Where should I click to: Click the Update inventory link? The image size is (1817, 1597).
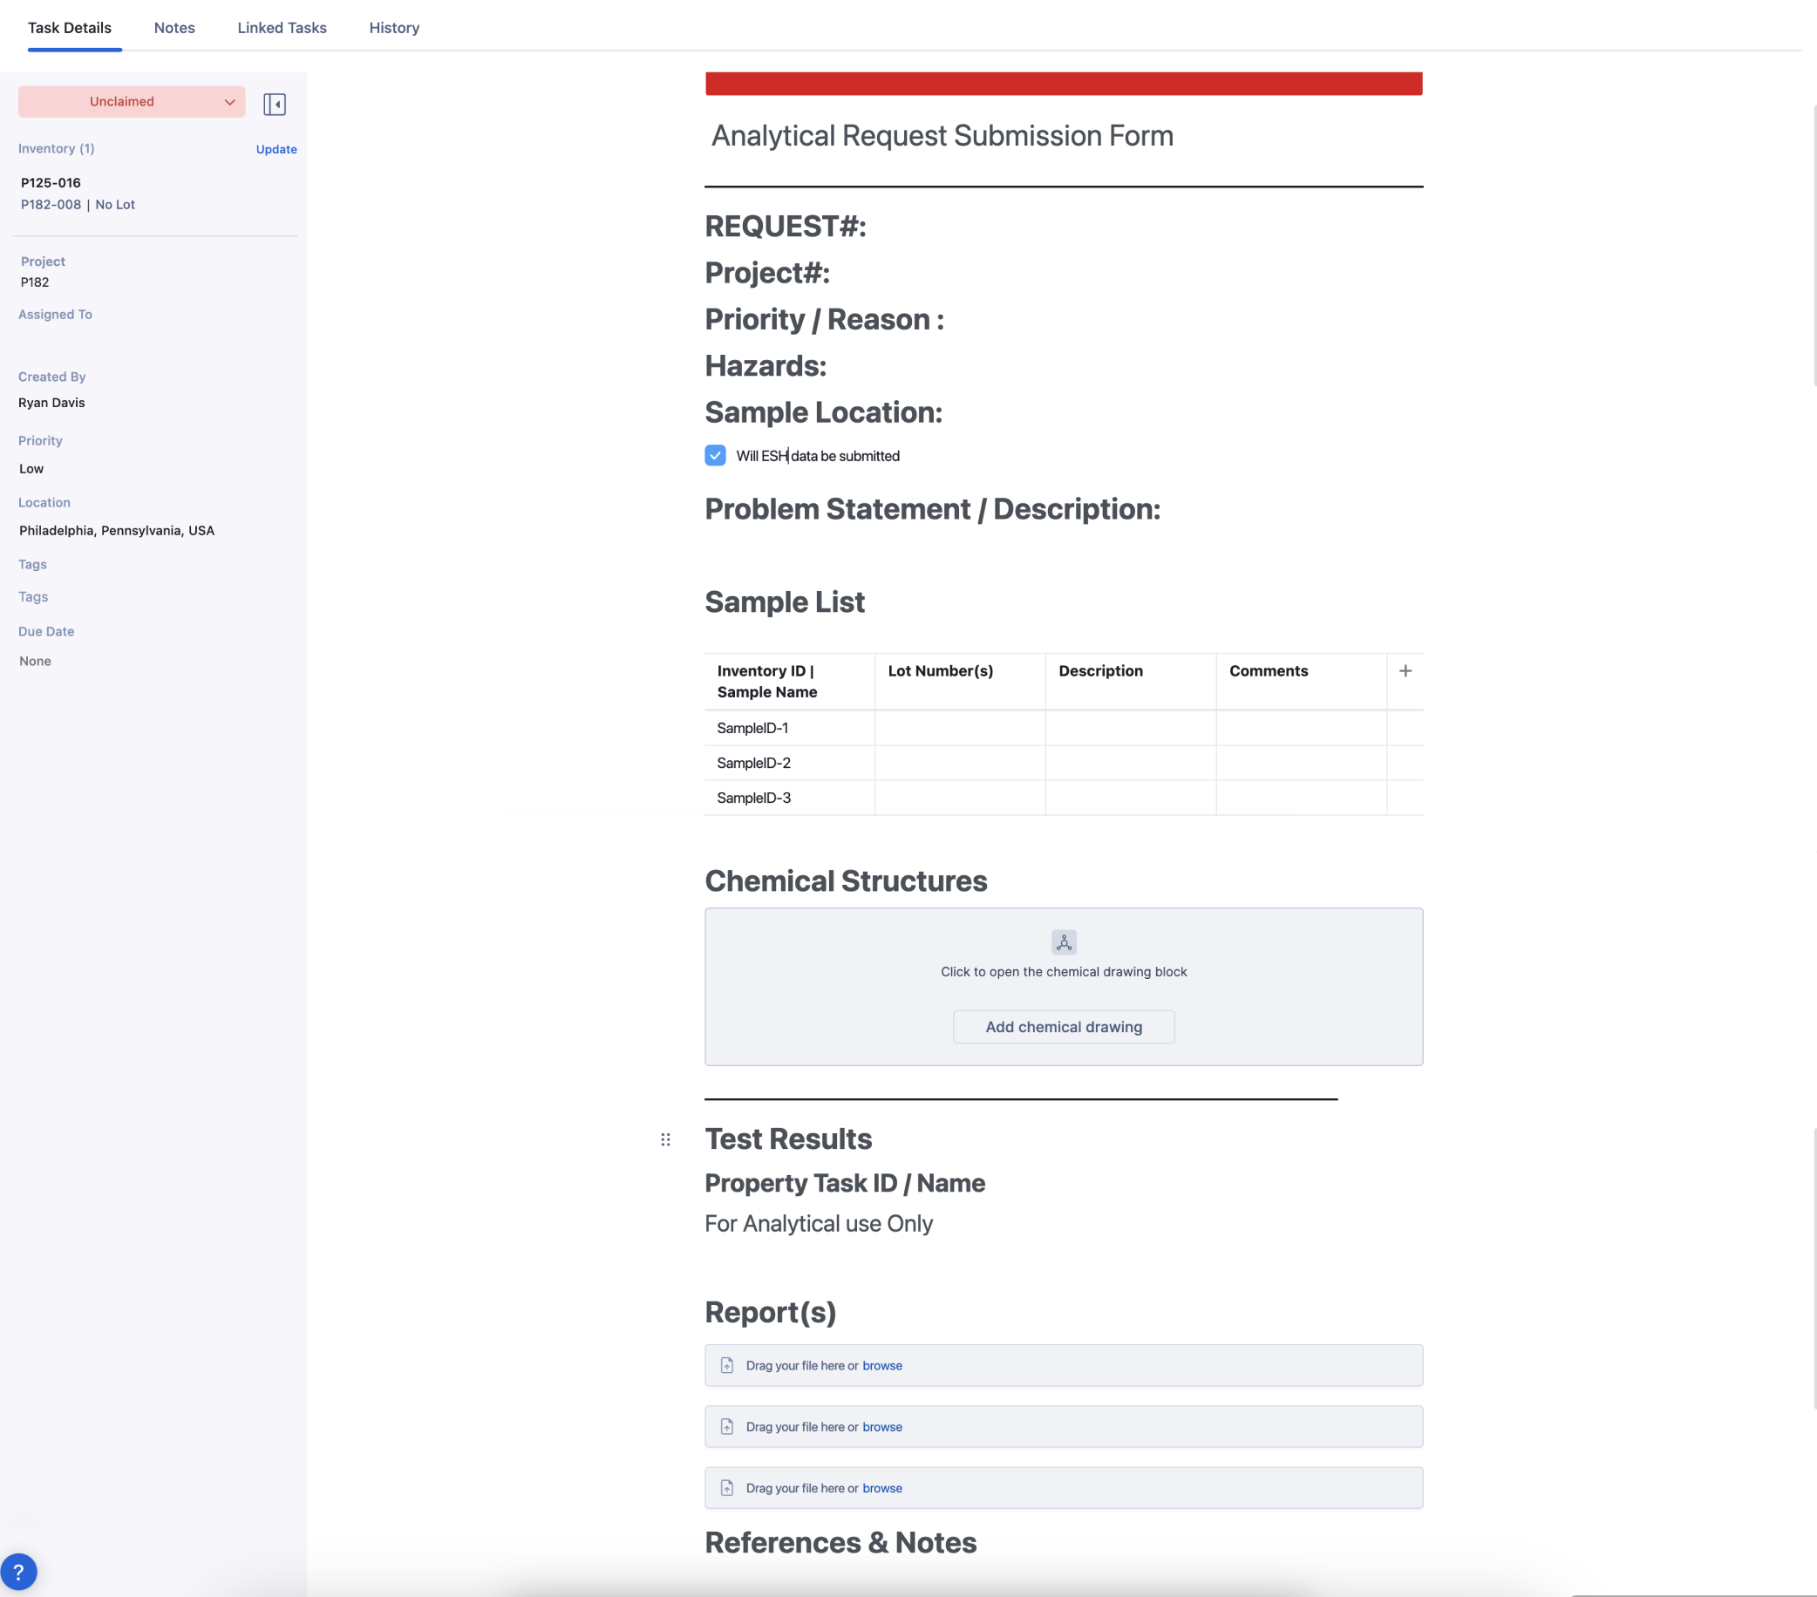click(x=276, y=149)
